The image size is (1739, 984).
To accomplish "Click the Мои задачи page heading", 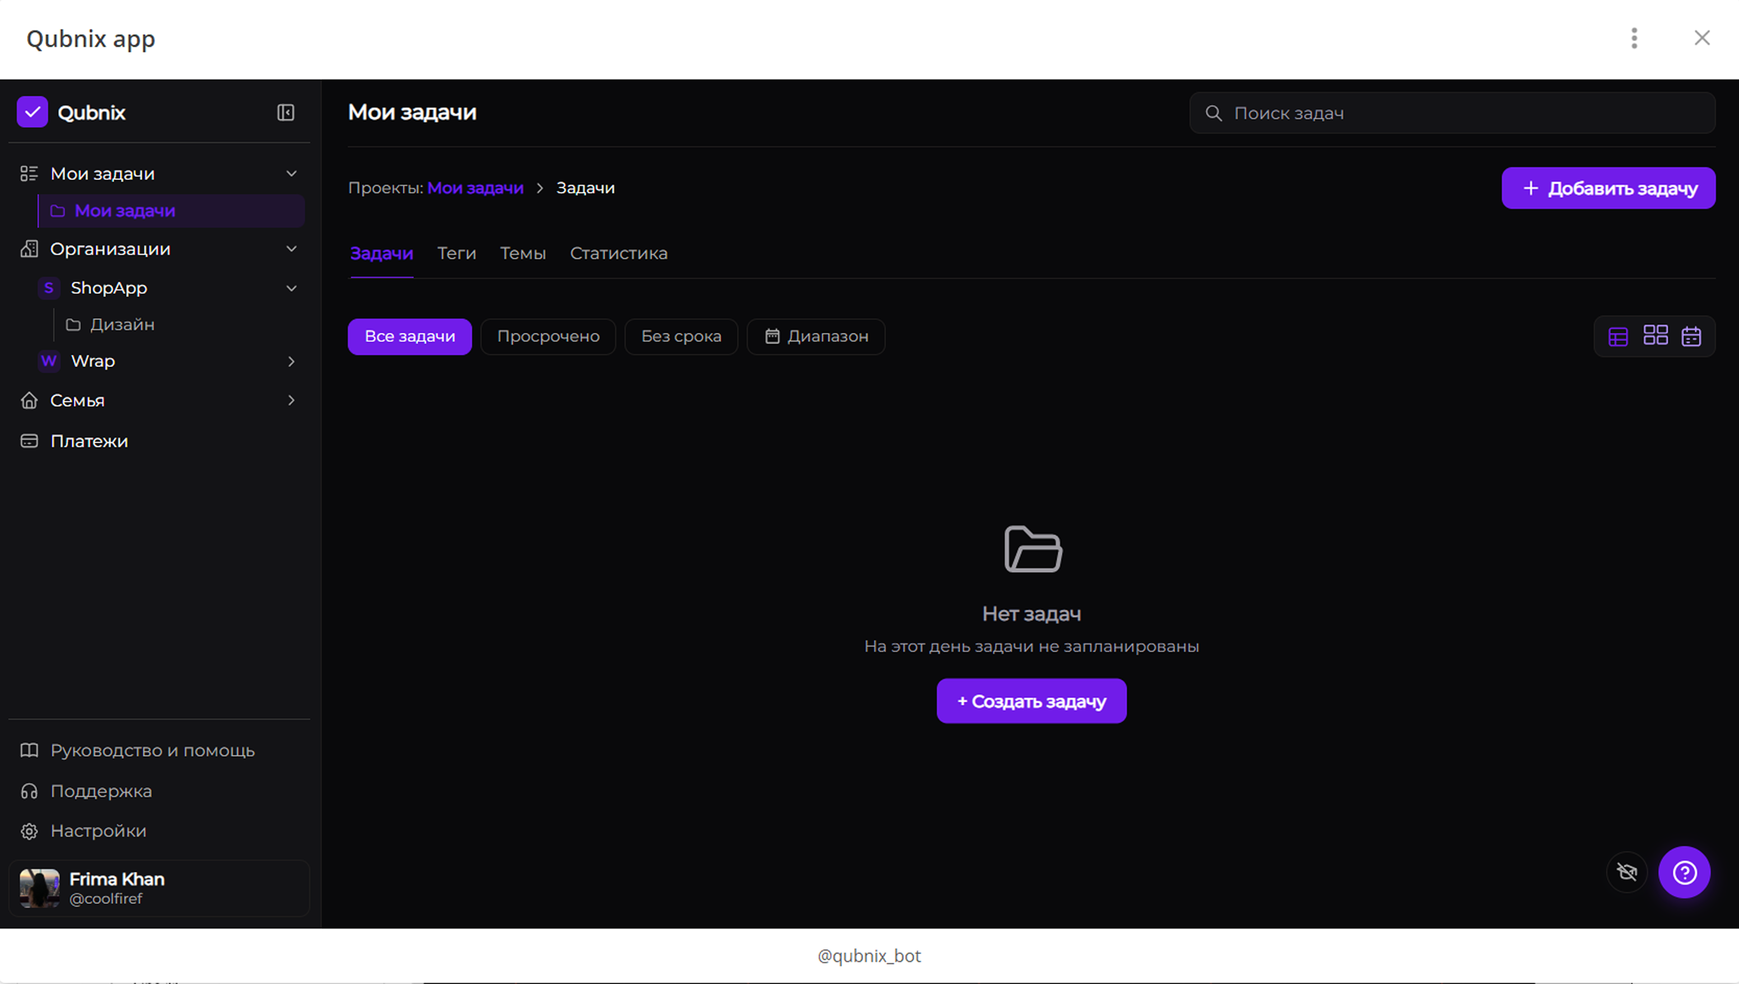I will [412, 112].
